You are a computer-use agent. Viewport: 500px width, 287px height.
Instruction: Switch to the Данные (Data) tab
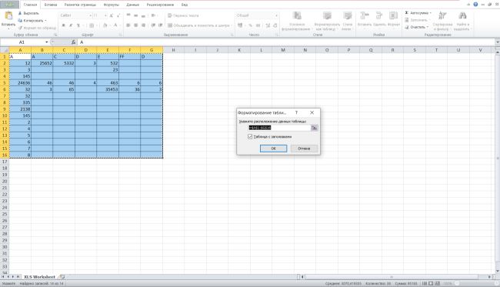point(132,5)
